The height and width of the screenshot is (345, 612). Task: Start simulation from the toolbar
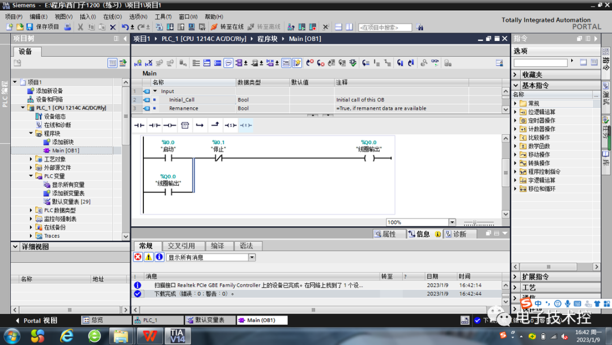pos(192,27)
